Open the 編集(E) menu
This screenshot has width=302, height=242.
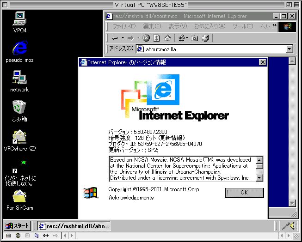(x=152, y=26)
